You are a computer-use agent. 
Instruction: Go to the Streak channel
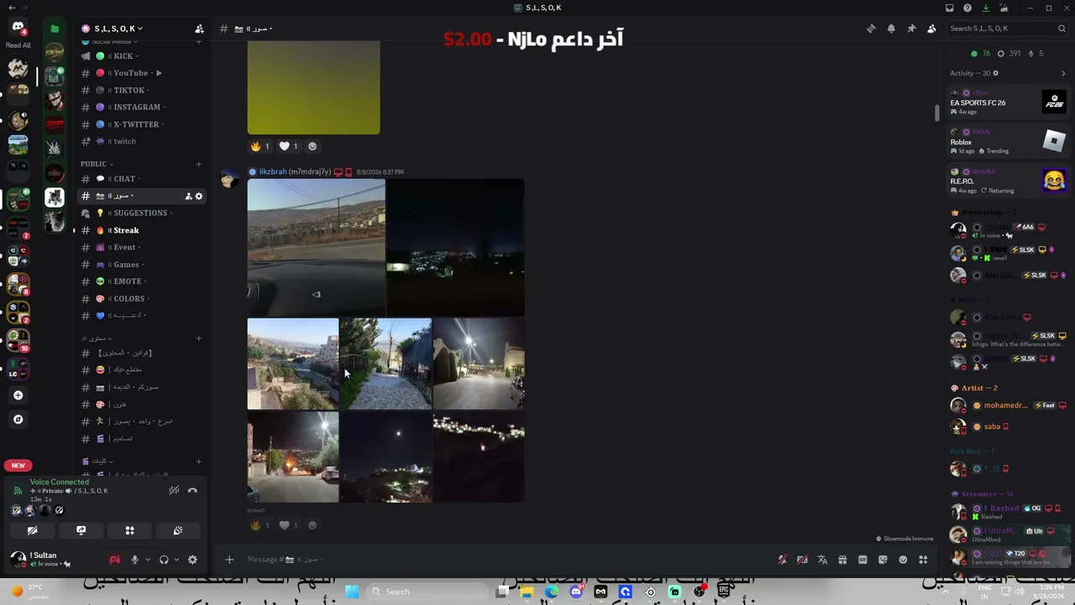(x=141, y=230)
